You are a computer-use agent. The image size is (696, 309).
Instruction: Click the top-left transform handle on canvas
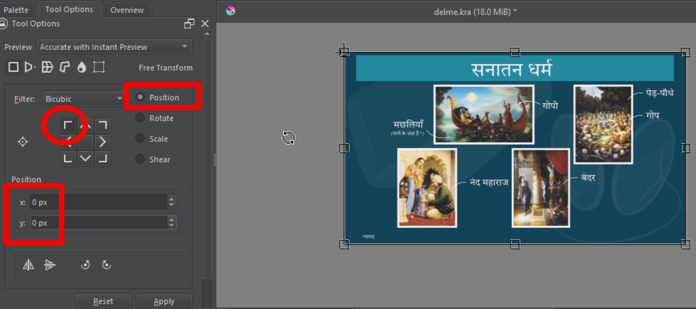tap(344, 52)
